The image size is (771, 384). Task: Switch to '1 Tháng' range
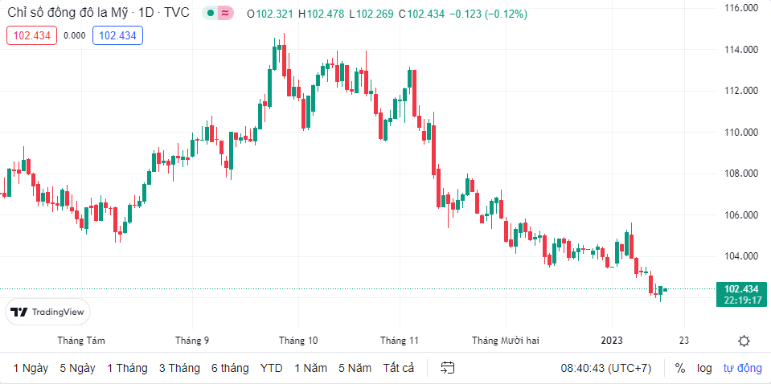point(127,368)
